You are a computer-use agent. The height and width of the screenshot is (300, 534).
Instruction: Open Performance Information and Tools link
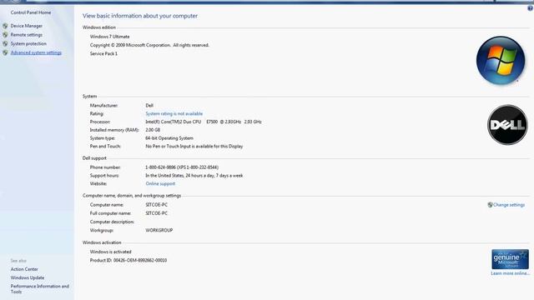(40, 289)
